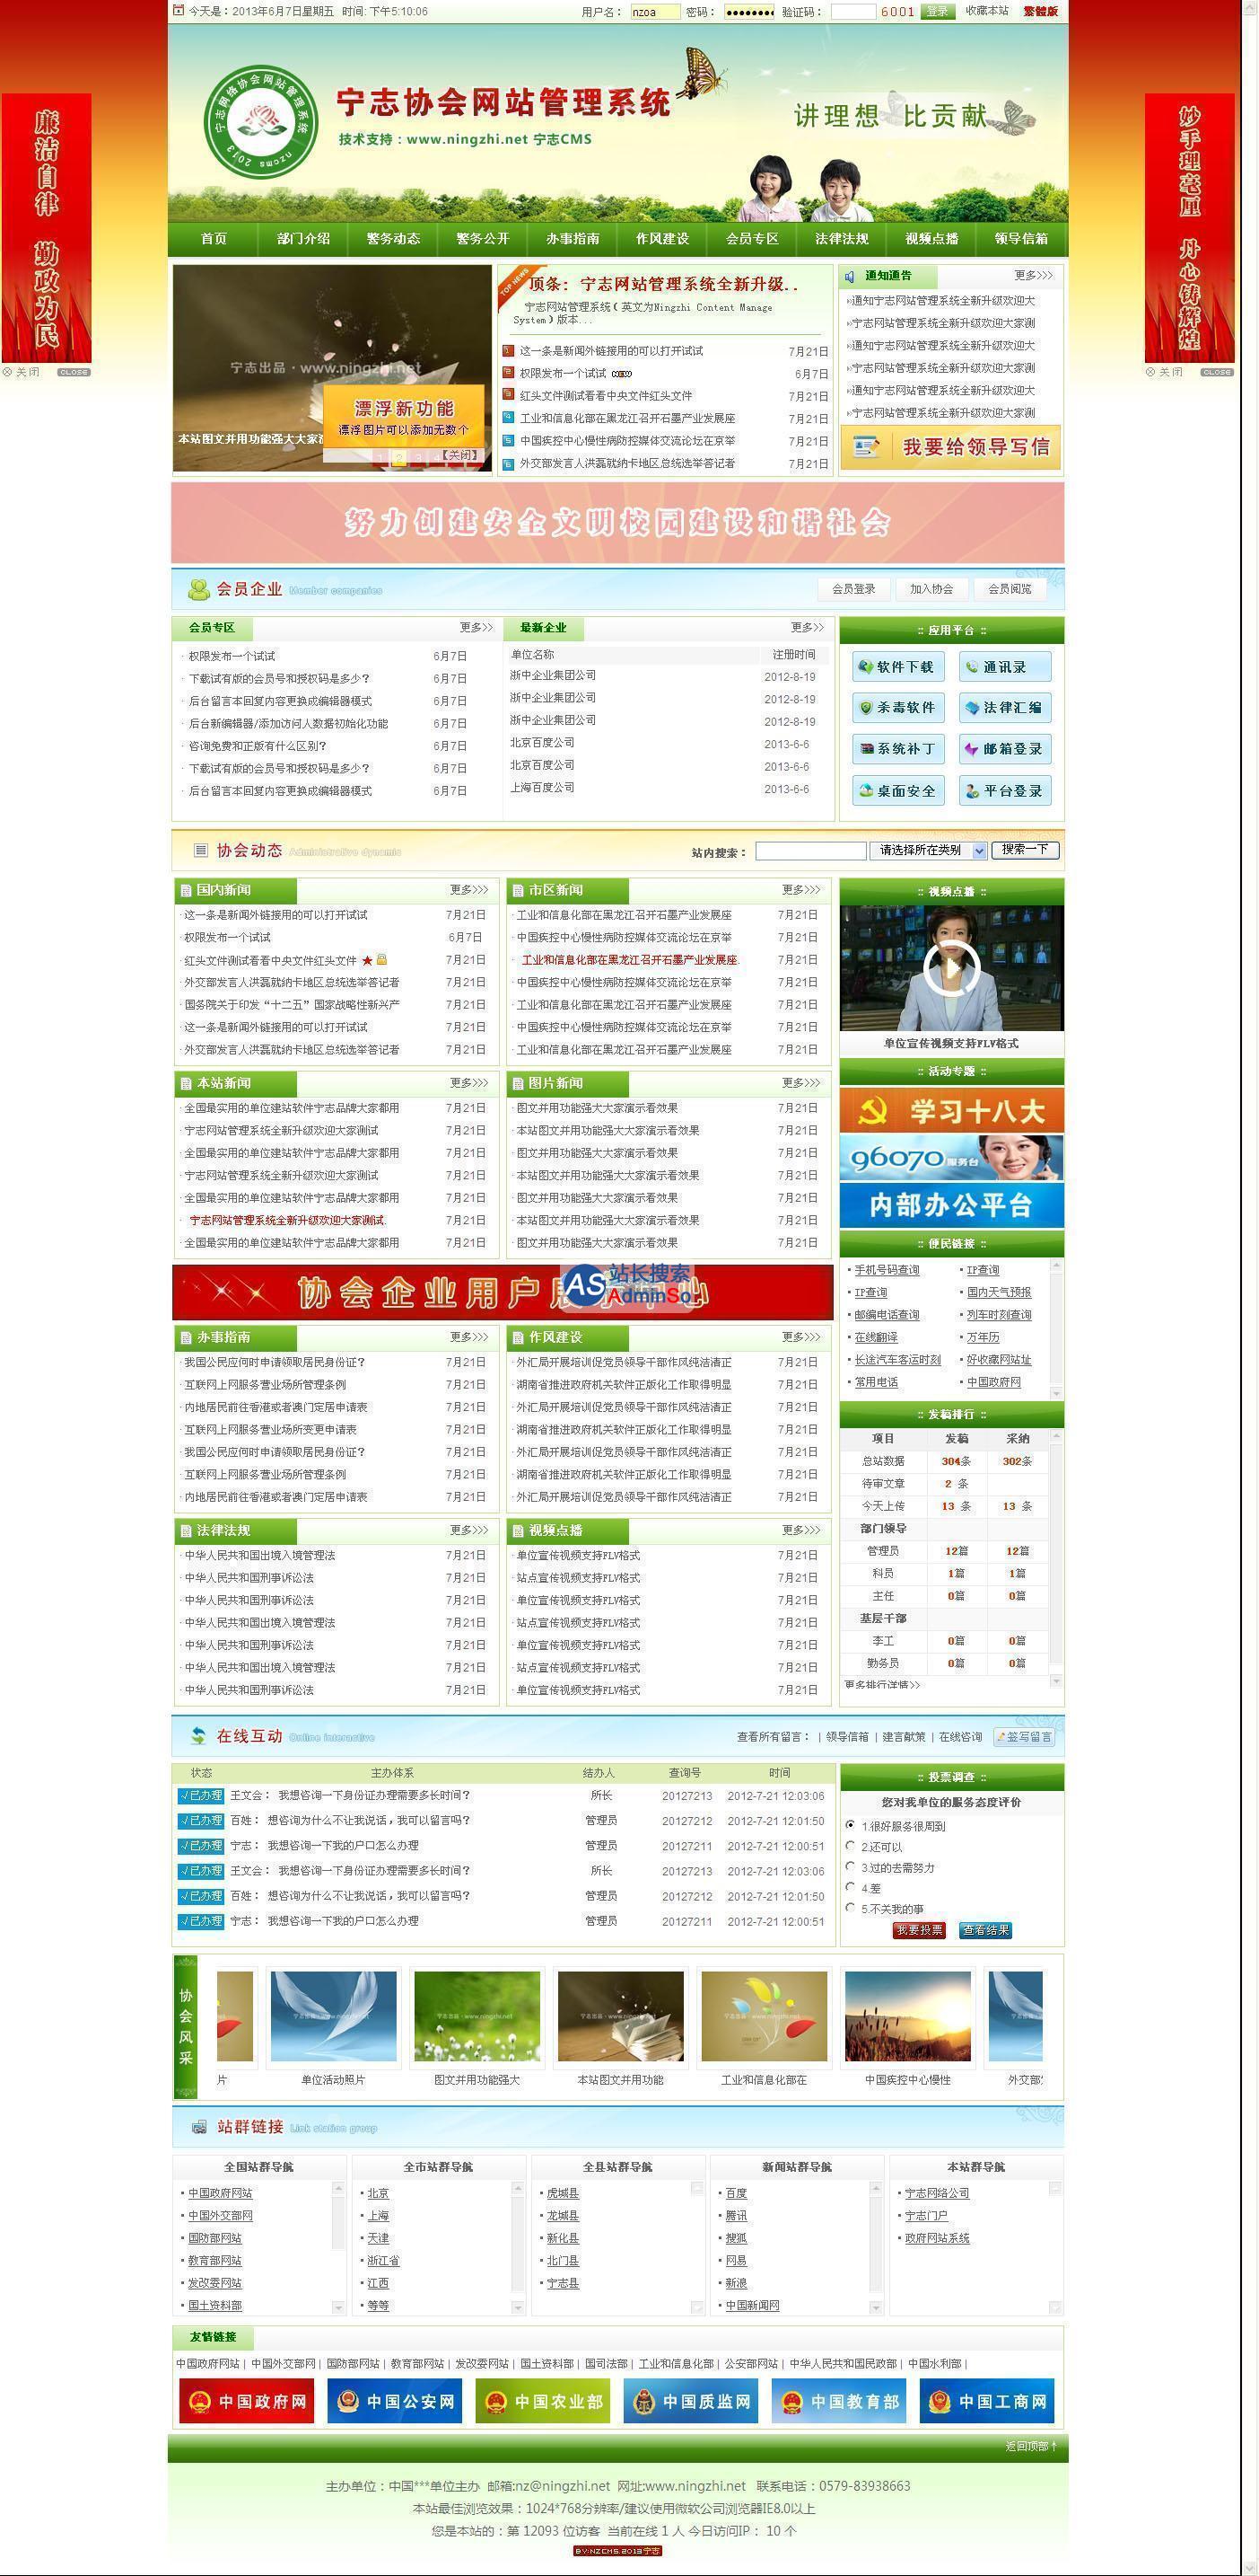Click 加入协会 button
The height and width of the screenshot is (2576, 1259).
[931, 589]
